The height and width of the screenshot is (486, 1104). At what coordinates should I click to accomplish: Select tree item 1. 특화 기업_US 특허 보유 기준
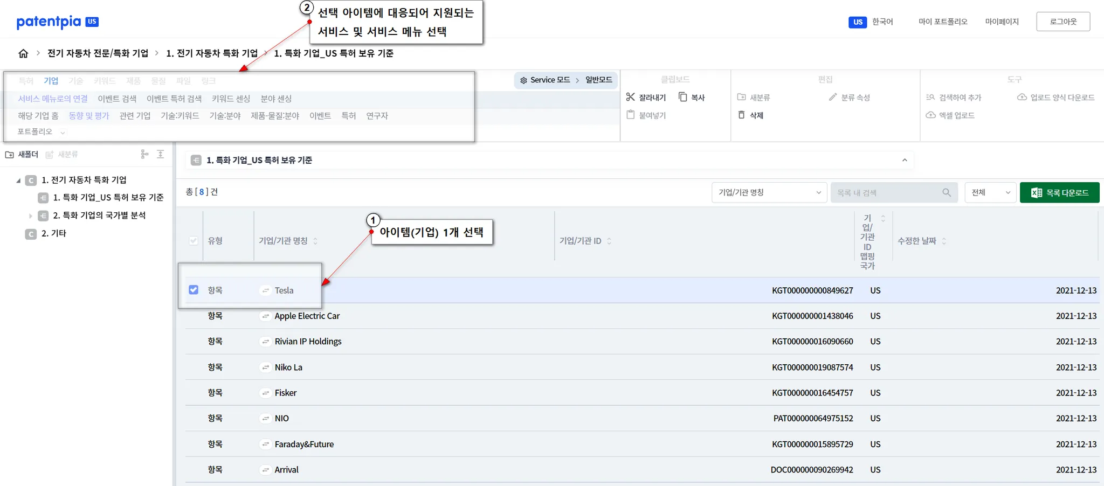pos(108,198)
